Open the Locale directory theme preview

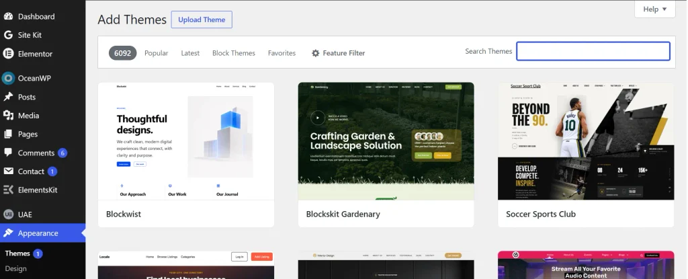pos(186,265)
